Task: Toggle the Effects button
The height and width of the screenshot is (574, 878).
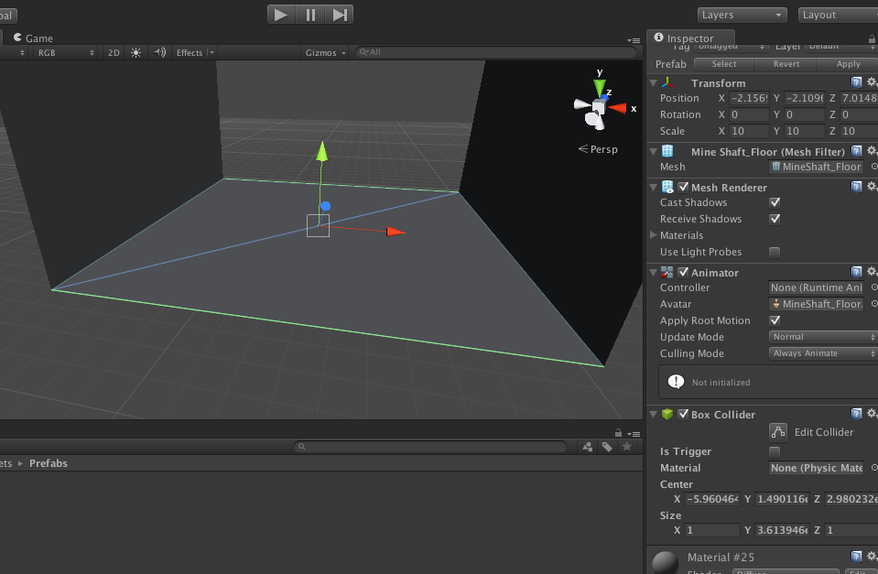Action: click(x=190, y=53)
